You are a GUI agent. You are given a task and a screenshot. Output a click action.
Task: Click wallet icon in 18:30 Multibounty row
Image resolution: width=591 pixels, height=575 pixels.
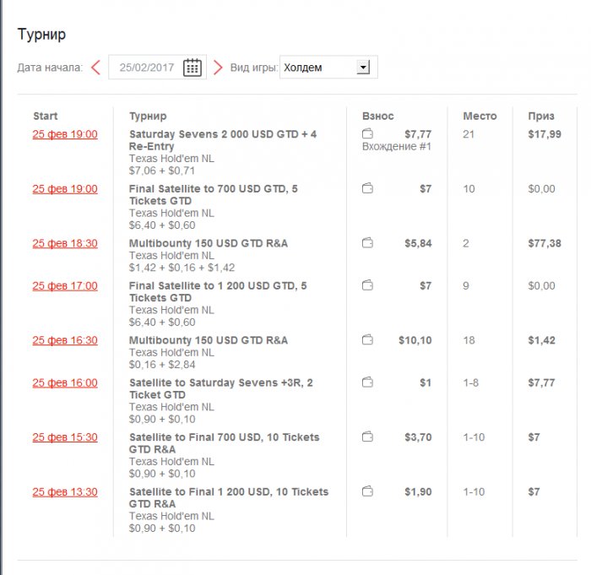coord(367,243)
